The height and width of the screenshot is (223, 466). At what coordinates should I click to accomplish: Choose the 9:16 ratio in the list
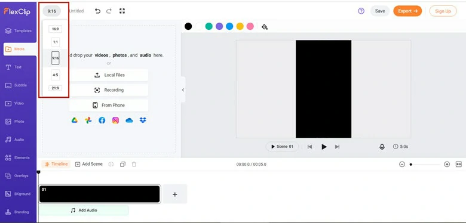pyautogui.click(x=56, y=58)
